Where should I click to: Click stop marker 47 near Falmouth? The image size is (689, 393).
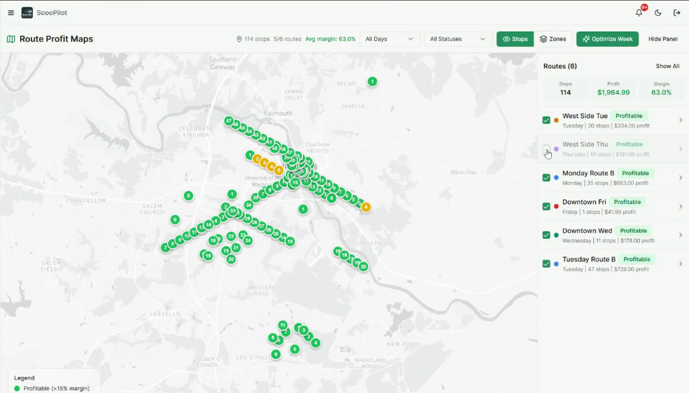(229, 120)
